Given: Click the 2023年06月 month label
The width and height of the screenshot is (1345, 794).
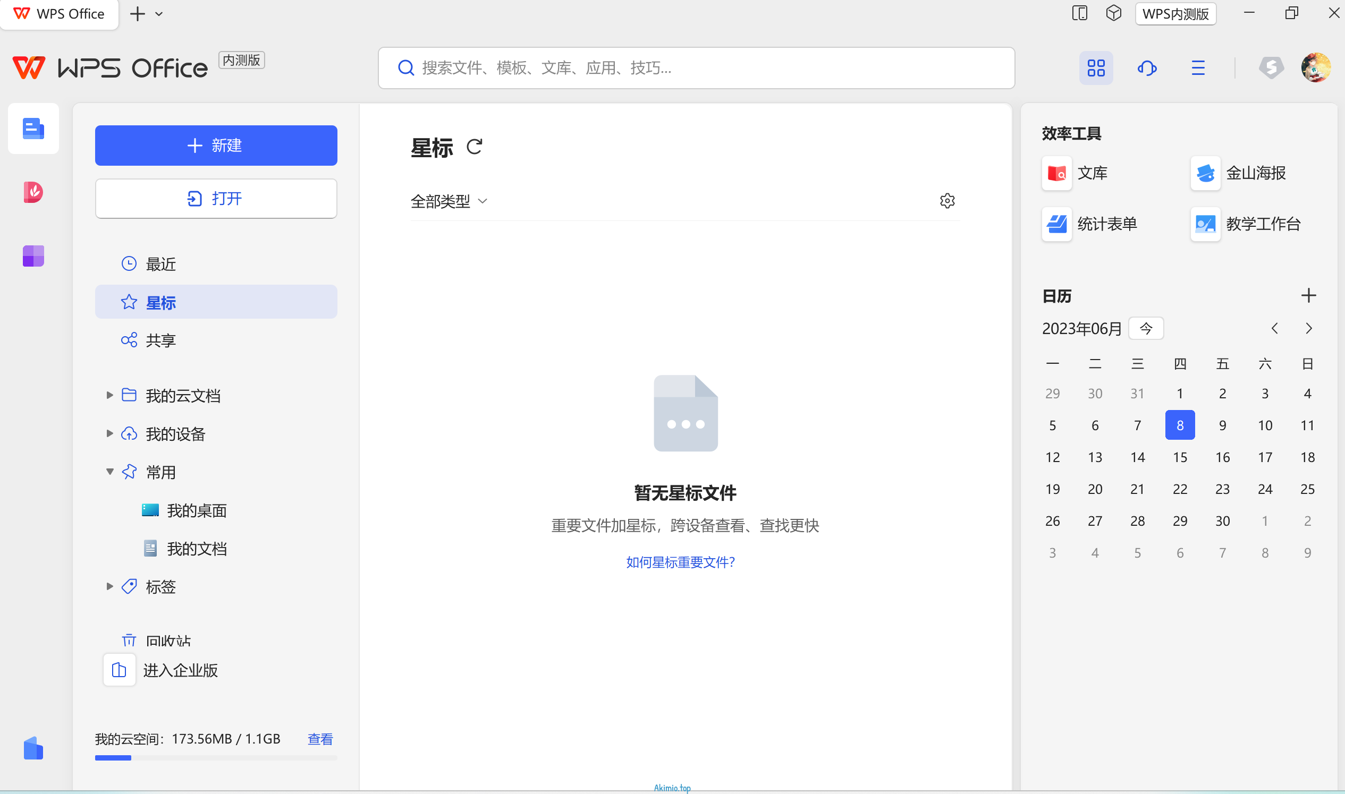Looking at the screenshot, I should tap(1081, 328).
